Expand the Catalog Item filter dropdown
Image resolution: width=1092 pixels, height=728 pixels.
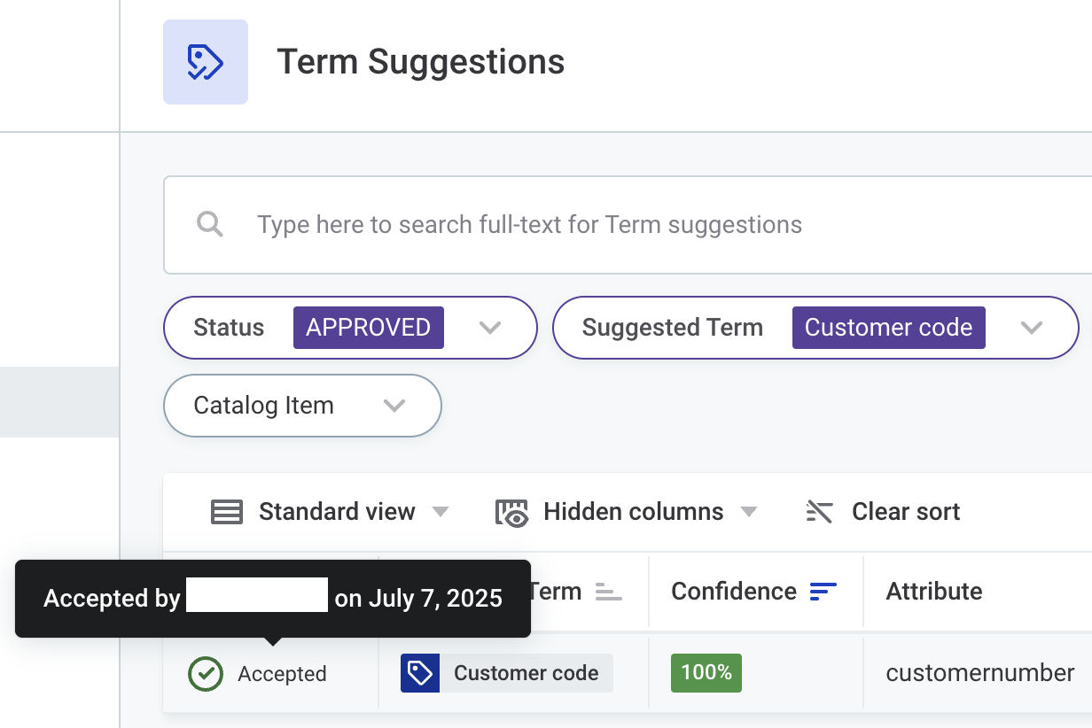coord(395,406)
